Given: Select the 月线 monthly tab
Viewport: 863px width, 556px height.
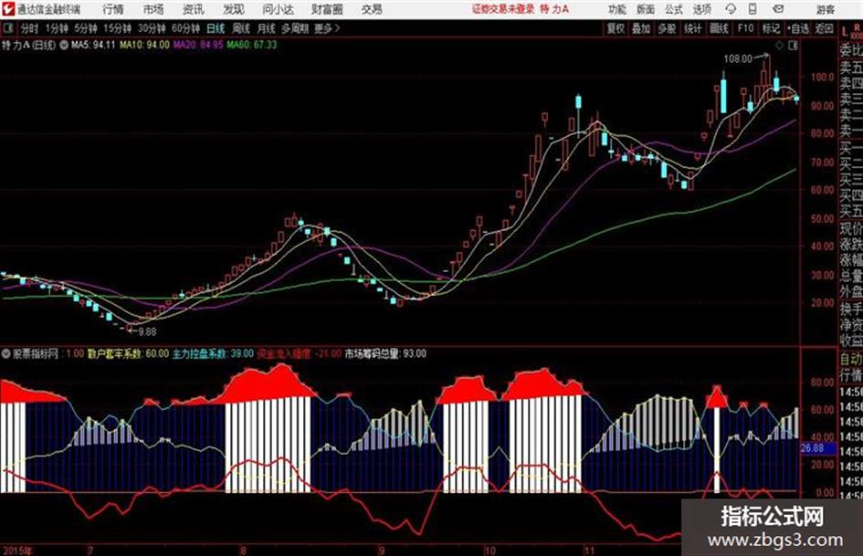Looking at the screenshot, I should pos(267,28).
